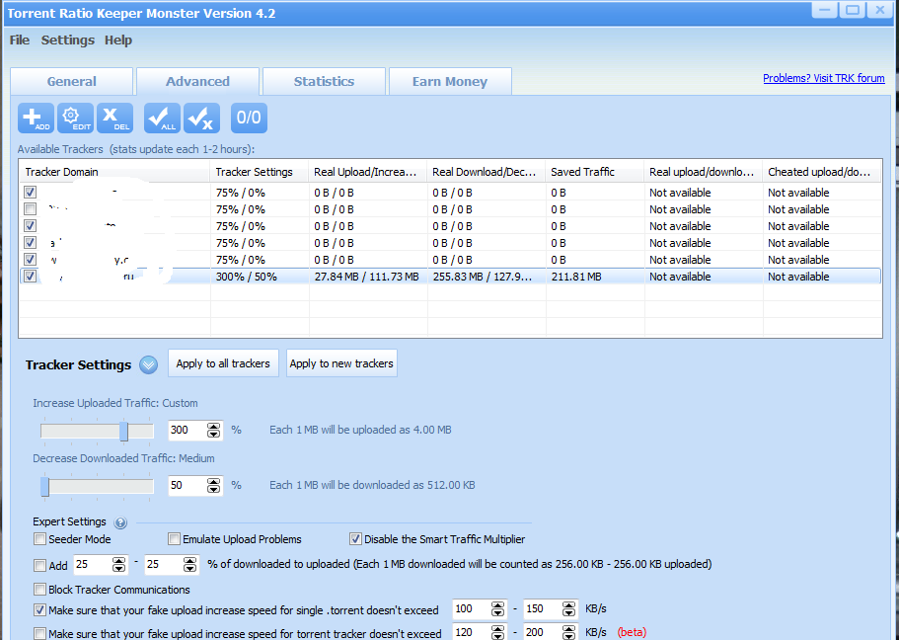Click the Expert Settings help icon
899x640 pixels.
[120, 522]
